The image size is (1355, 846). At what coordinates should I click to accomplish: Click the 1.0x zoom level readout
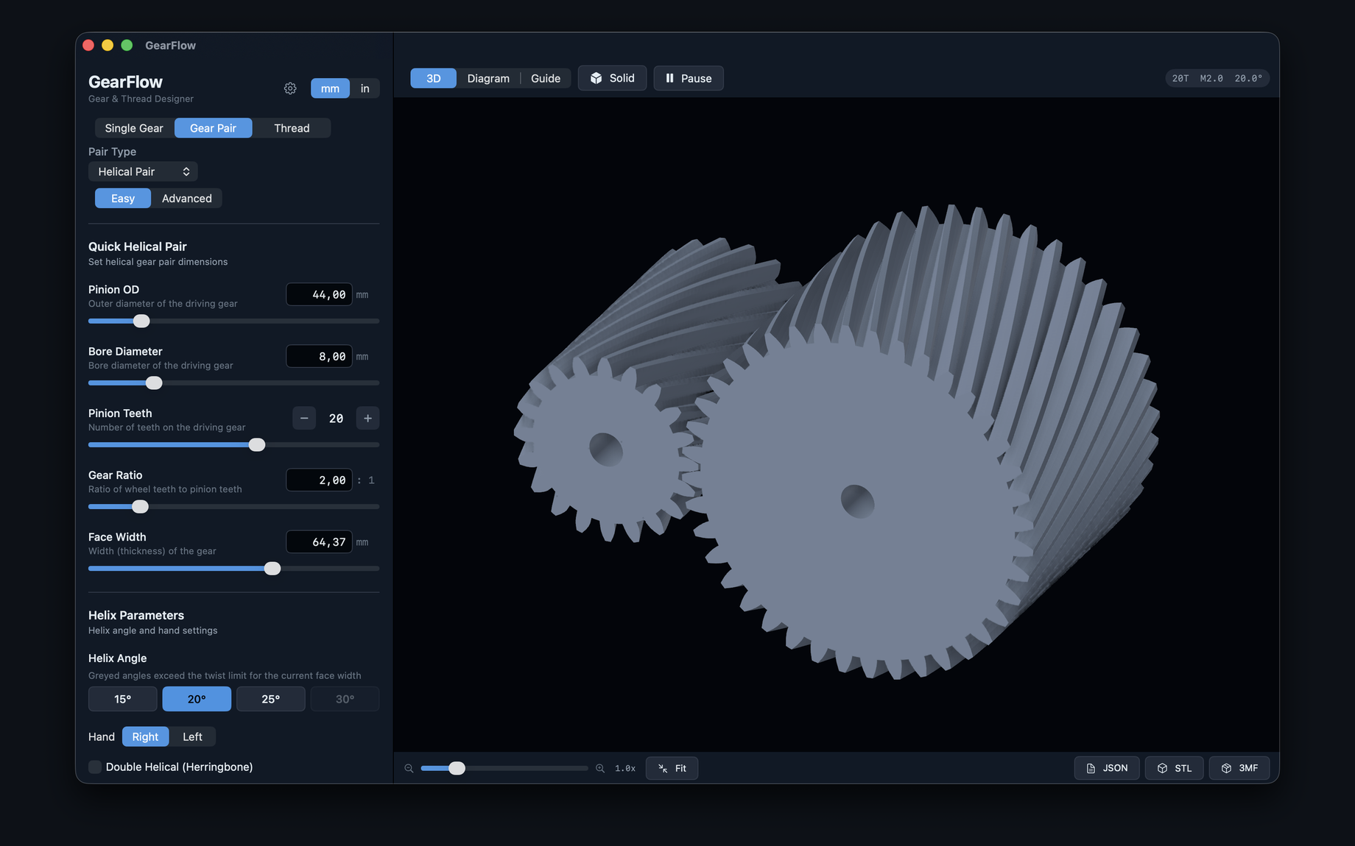(x=625, y=768)
